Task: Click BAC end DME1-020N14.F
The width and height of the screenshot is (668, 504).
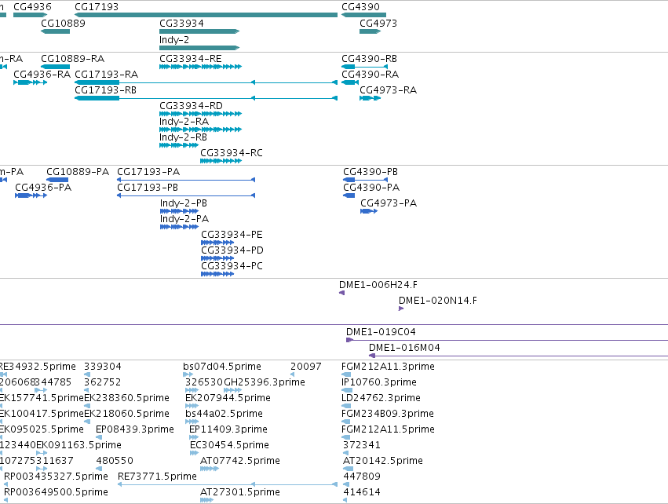Action: (x=438, y=301)
